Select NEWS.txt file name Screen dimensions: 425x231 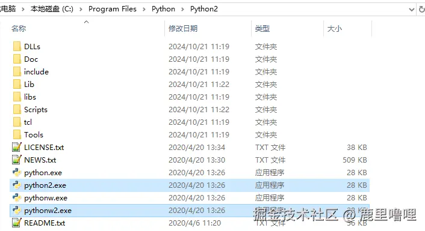(40, 160)
